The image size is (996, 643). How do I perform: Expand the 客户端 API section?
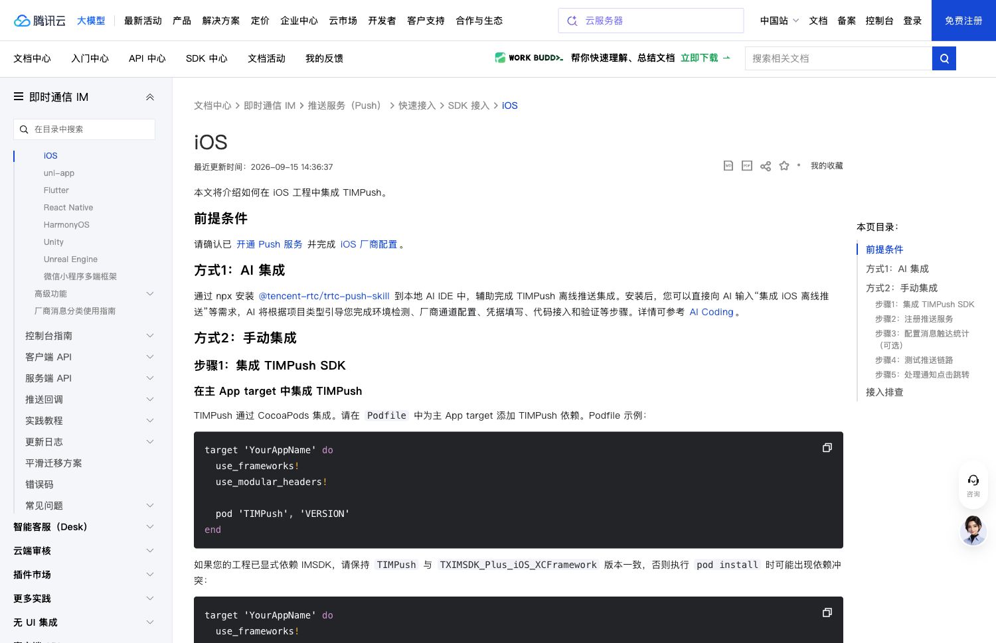(x=150, y=357)
